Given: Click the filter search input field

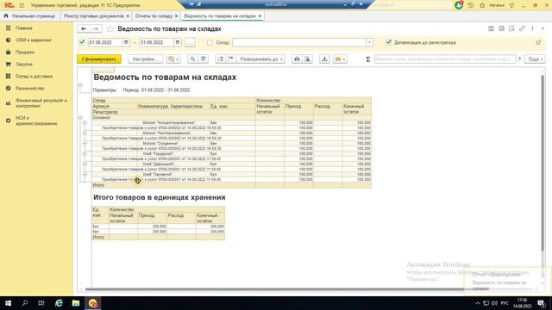Looking at the screenshot, I should click(445, 59).
